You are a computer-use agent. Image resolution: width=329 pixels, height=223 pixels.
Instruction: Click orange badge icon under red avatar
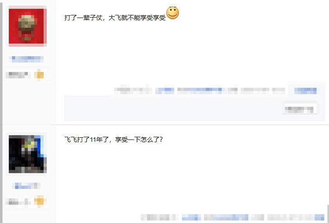39,75
